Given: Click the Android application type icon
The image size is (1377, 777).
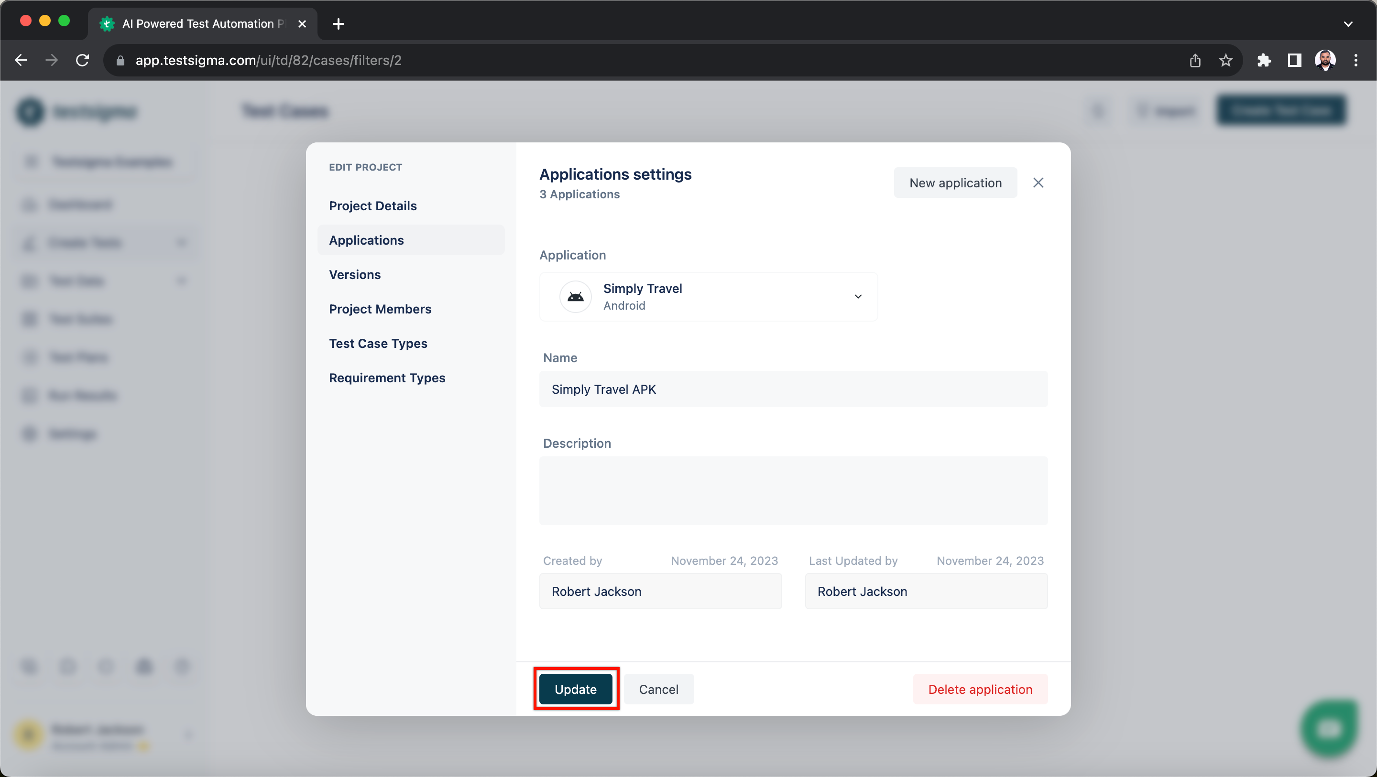Looking at the screenshot, I should coord(576,296).
